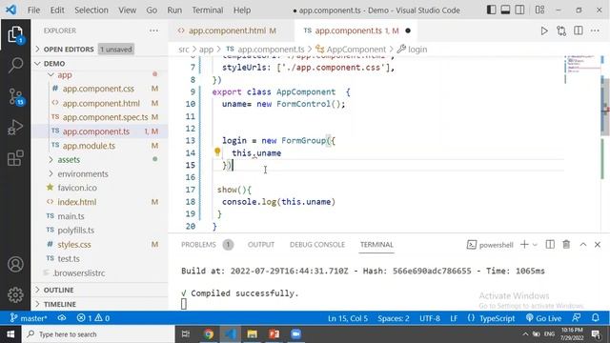The width and height of the screenshot is (610, 343).
Task: Open the File menu
Action: (34, 10)
